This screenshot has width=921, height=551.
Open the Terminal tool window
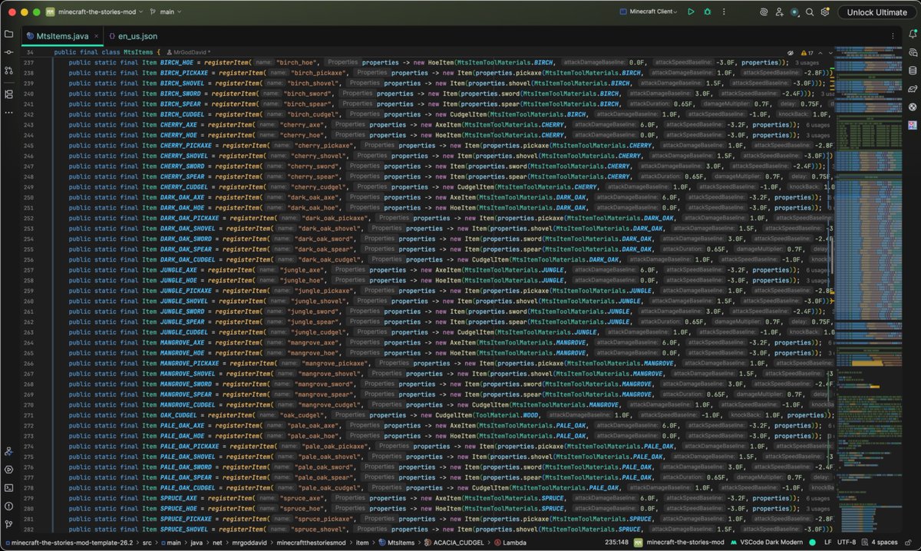click(8, 487)
